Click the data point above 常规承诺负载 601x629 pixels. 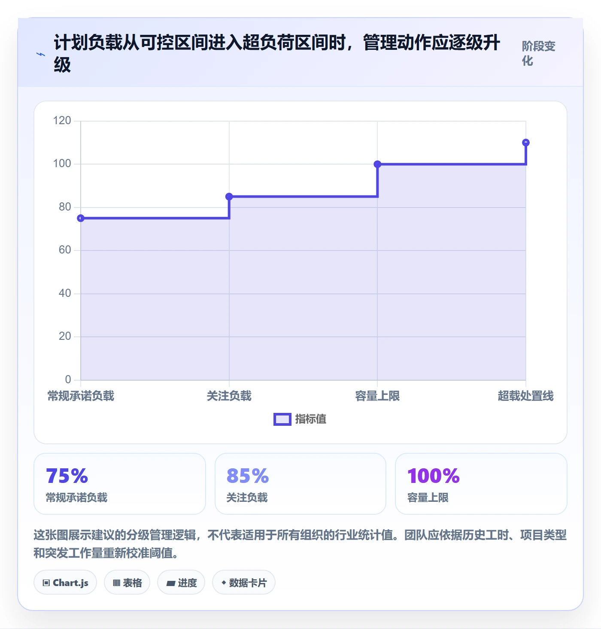point(81,218)
